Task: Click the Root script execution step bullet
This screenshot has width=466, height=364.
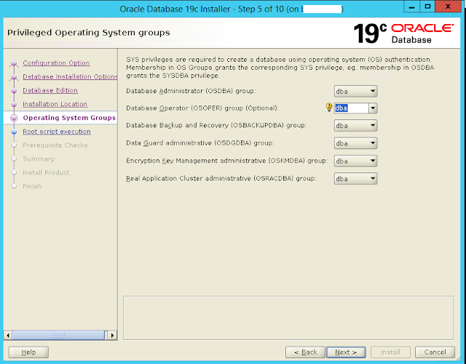Action: click(14, 132)
